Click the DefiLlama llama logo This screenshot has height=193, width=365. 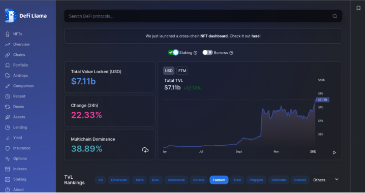11,16
